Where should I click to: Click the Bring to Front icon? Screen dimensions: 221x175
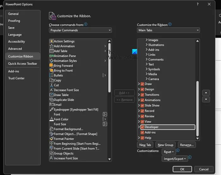coord(51,70)
